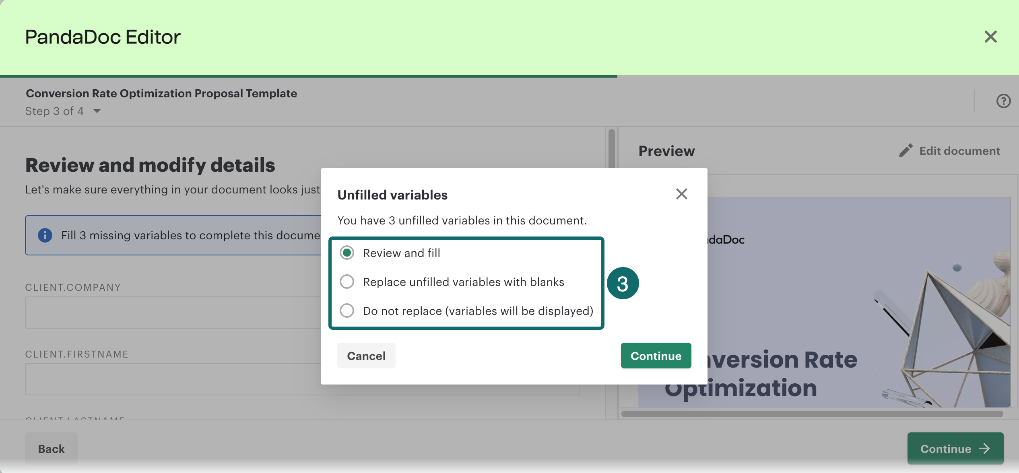Click the numbered 3 step badge
Viewport: 1019px width, 473px height.
coord(623,283)
